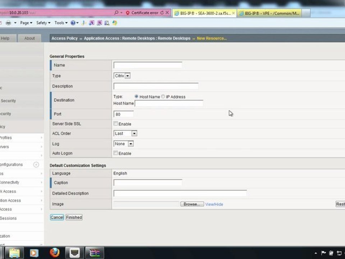Enable the Server Side SSL checkbox
Screen dimensions: 345x259
coord(115,123)
